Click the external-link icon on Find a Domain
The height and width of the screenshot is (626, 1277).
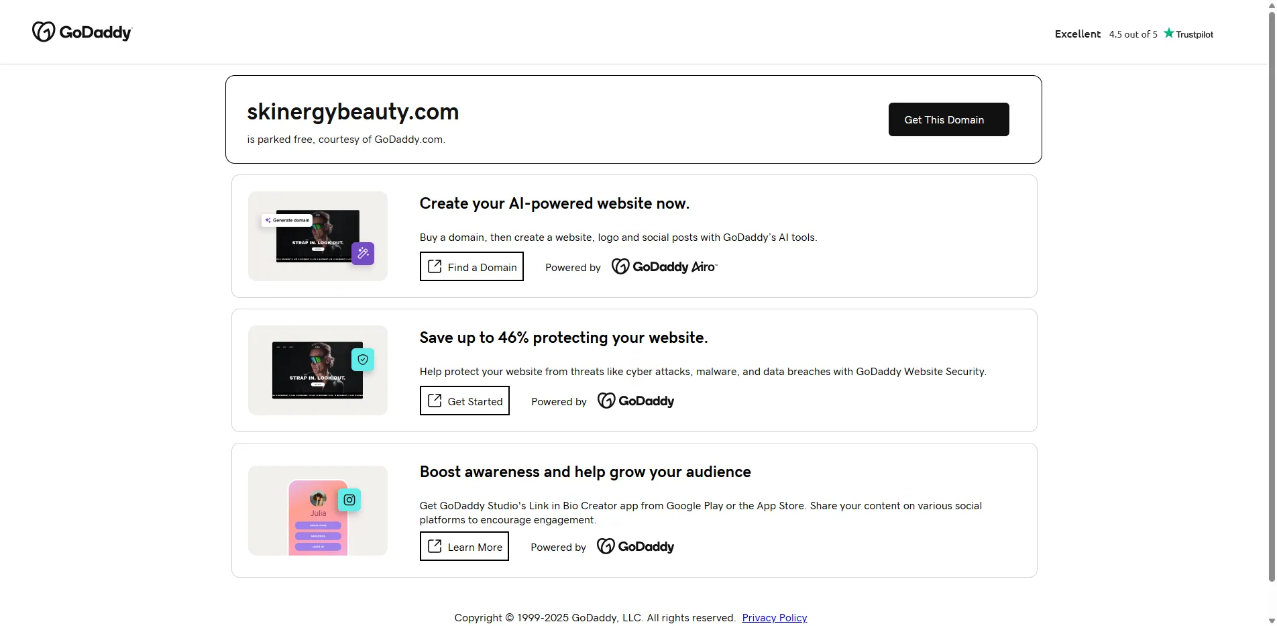pyautogui.click(x=436, y=266)
